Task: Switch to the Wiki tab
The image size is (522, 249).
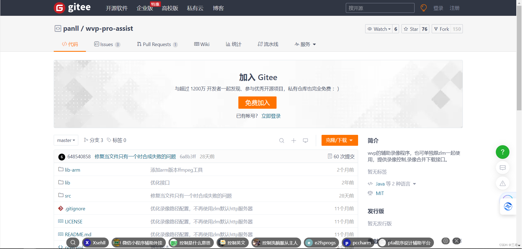Action: [x=202, y=44]
